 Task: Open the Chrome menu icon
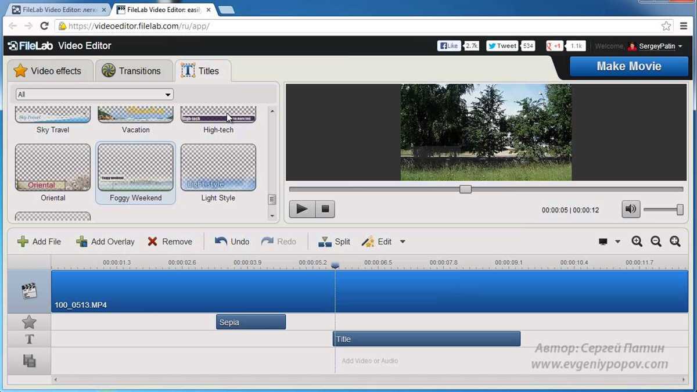684,26
